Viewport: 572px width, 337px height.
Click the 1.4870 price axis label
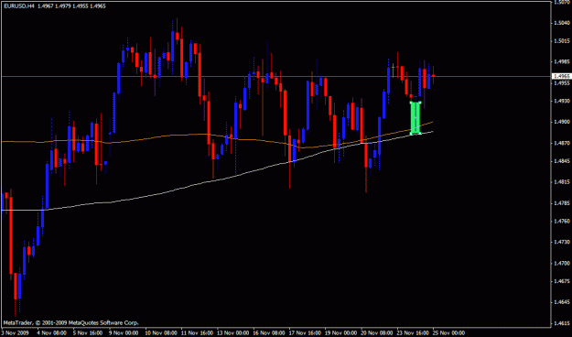561,143
